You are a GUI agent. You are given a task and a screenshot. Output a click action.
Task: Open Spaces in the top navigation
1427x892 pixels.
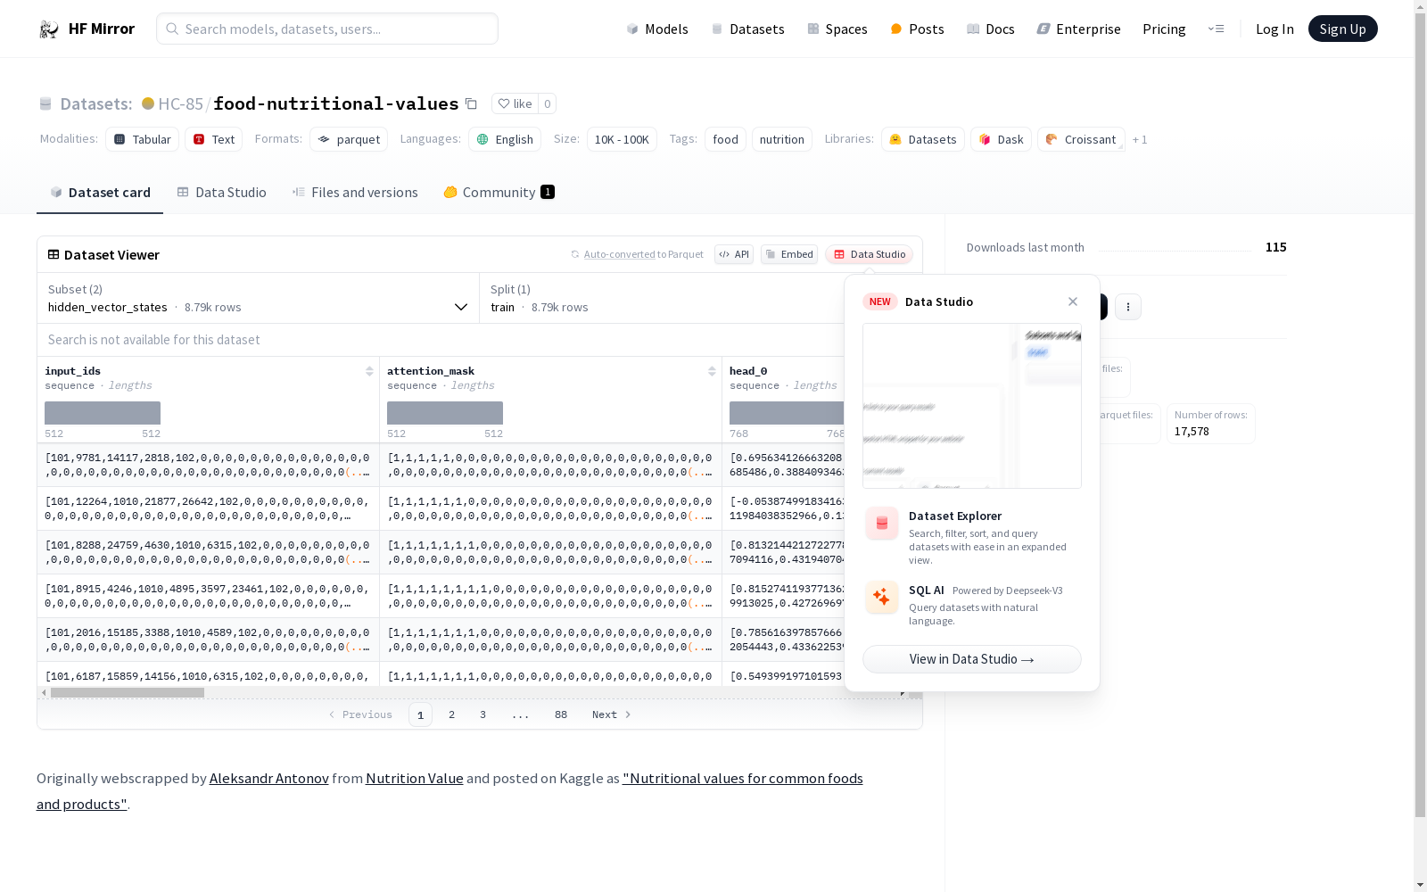(x=837, y=29)
